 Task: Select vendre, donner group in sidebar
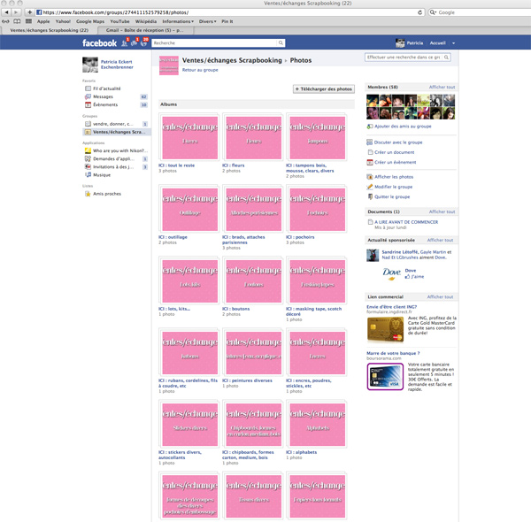point(116,124)
